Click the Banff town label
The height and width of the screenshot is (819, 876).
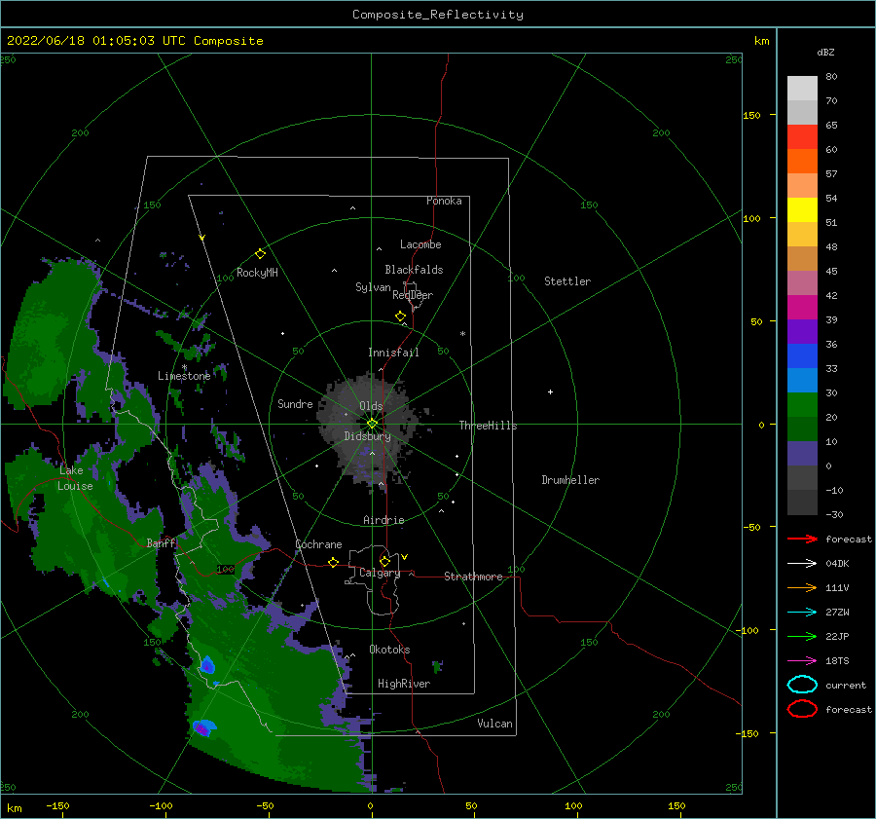pyautogui.click(x=161, y=543)
